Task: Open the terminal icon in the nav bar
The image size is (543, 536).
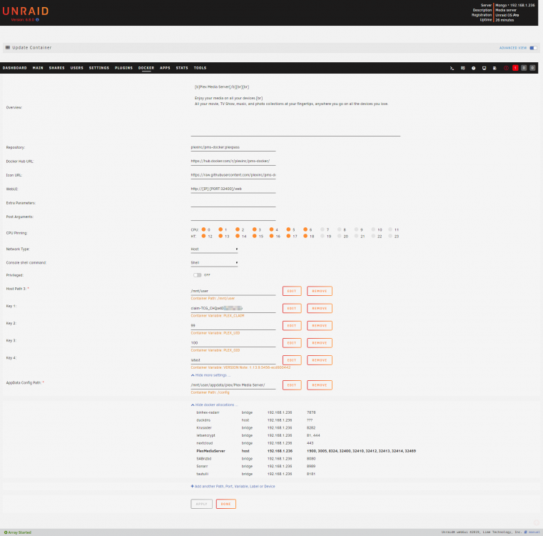Action: click(x=452, y=68)
